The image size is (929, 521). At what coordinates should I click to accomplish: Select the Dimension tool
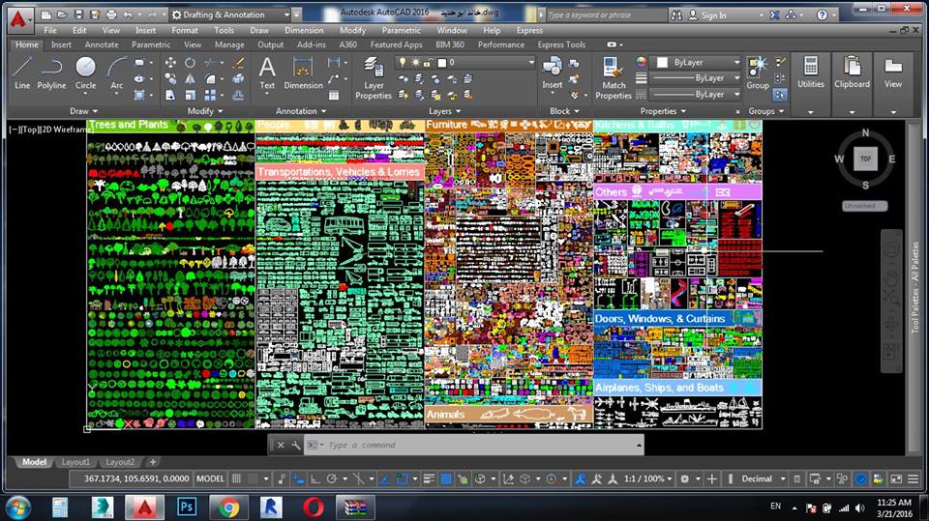(303, 73)
